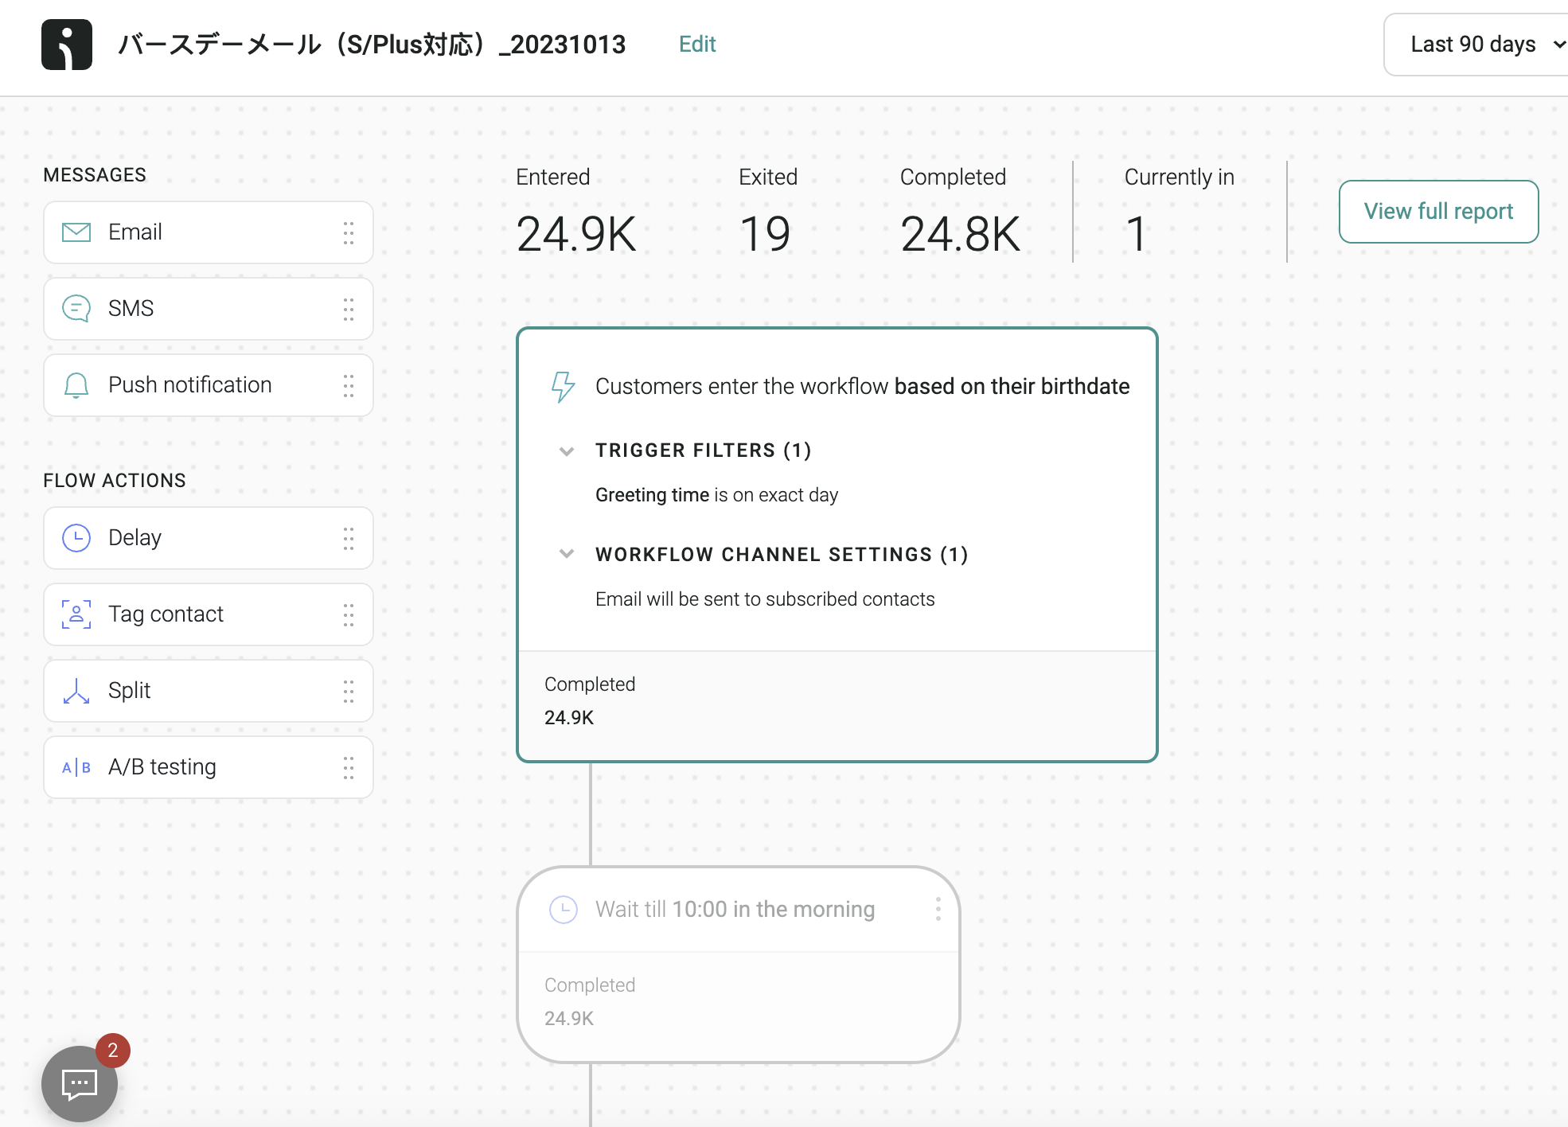Select the Split flow action
Viewport: 1568px width, 1127px height.
tap(209, 691)
